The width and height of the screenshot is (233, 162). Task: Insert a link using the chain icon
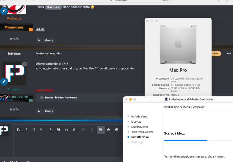pyautogui.click(x=51, y=130)
